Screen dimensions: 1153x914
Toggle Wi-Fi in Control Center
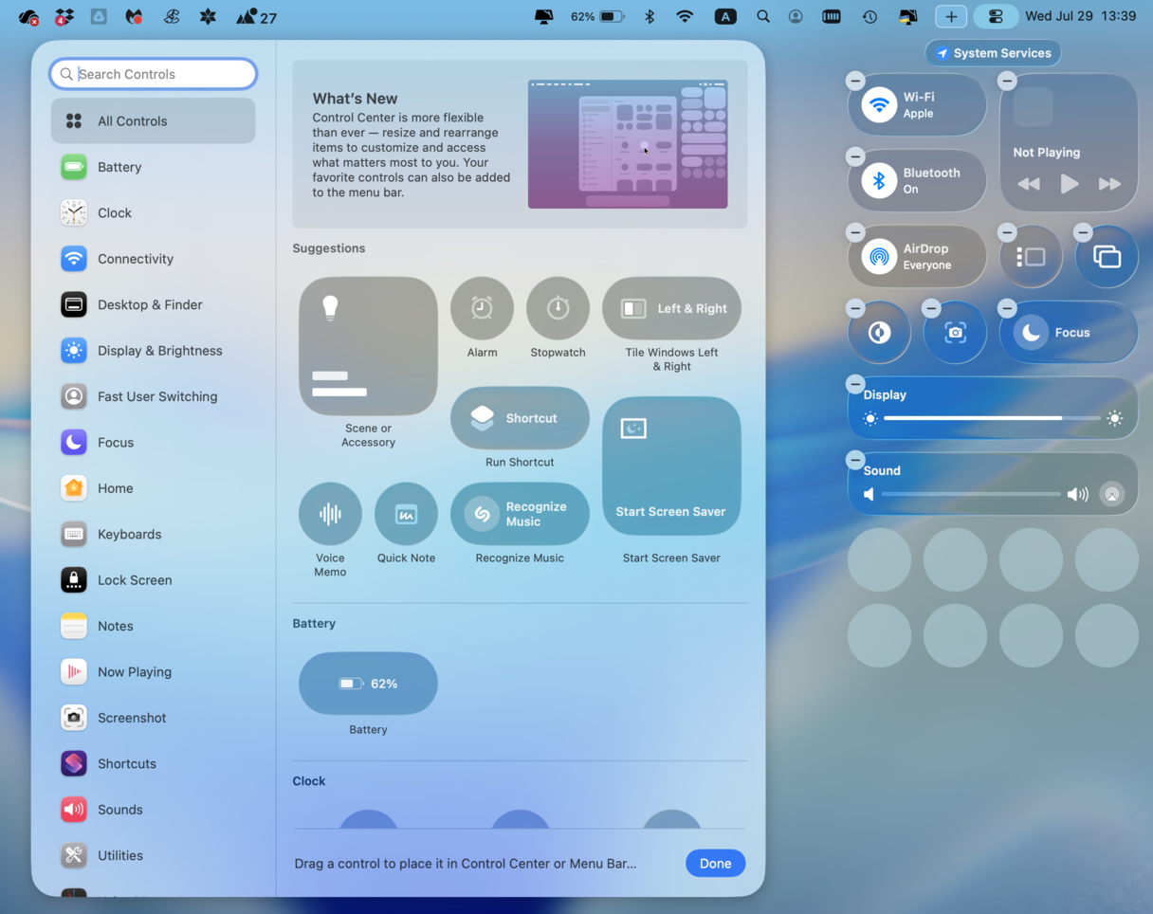[879, 104]
